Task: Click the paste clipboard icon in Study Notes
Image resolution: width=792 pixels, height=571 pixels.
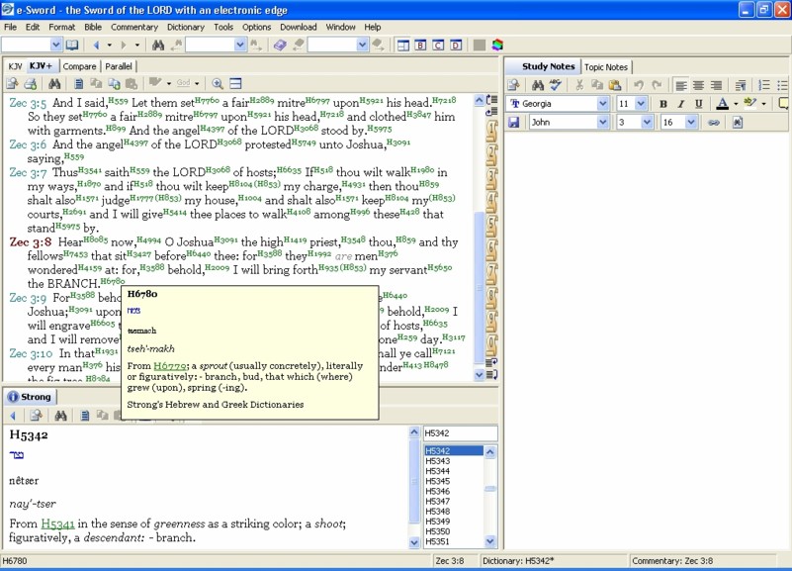Action: 614,85
